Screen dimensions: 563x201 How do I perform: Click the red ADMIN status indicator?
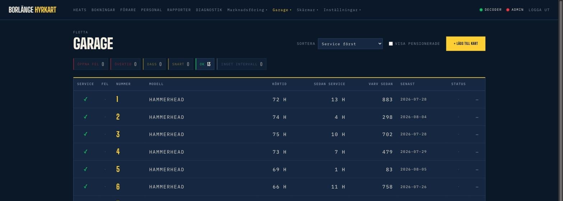click(515, 10)
